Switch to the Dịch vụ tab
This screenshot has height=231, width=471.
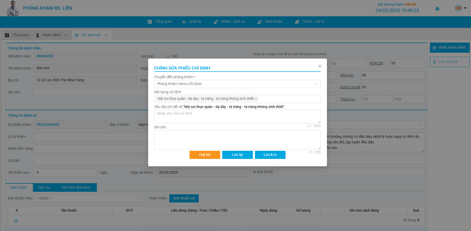tap(44, 188)
